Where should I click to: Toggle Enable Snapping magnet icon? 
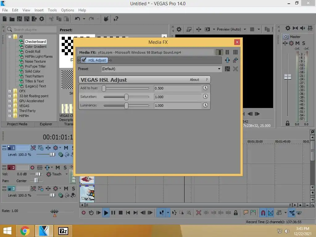[263, 213]
